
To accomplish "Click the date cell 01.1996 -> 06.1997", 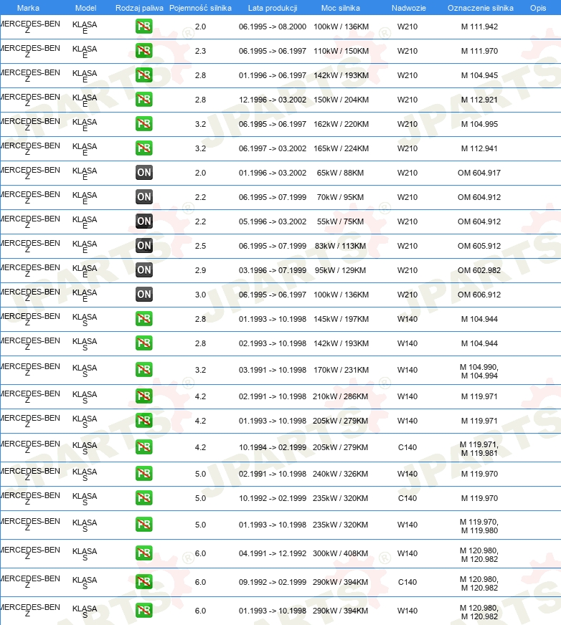I will [273, 75].
